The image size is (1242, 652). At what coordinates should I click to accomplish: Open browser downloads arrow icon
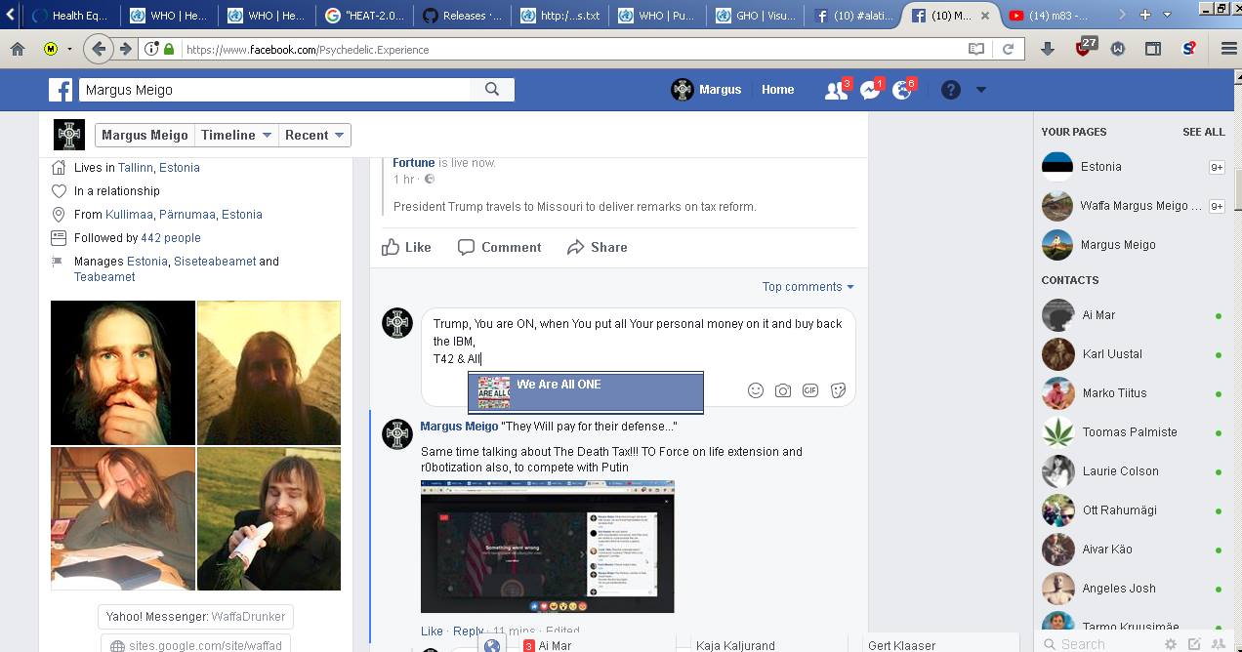coord(1048,49)
